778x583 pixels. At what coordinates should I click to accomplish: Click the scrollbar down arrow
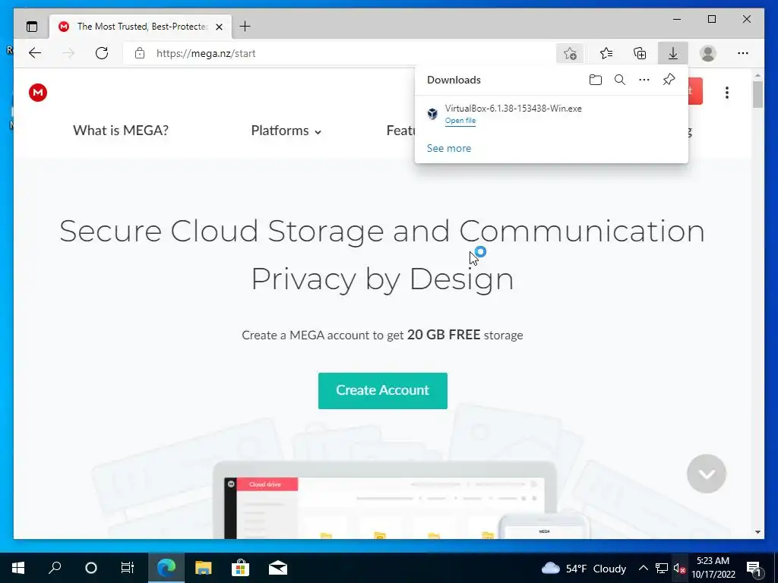pos(757,532)
